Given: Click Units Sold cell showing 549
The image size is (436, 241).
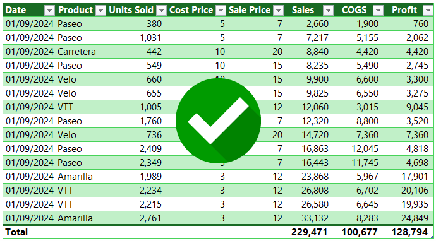Looking at the screenshot, I should pos(154,66).
